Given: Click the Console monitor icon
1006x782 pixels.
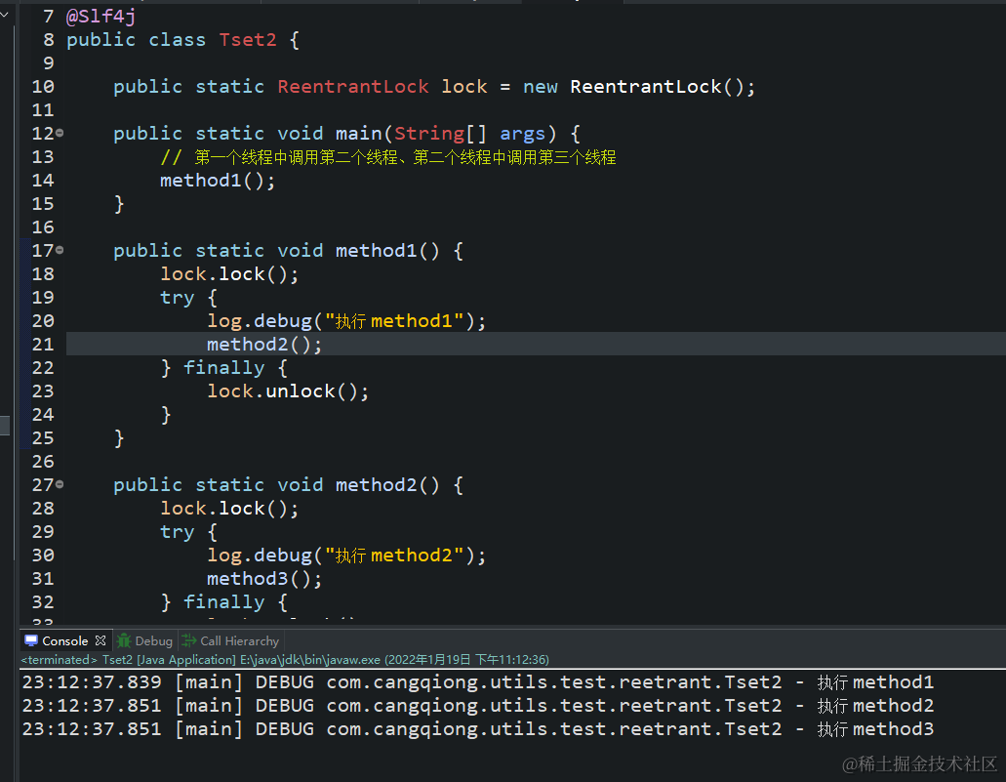Looking at the screenshot, I should click(x=31, y=640).
